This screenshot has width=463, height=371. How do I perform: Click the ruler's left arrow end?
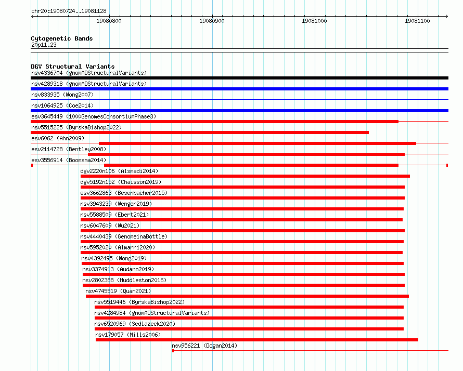point(32,17)
